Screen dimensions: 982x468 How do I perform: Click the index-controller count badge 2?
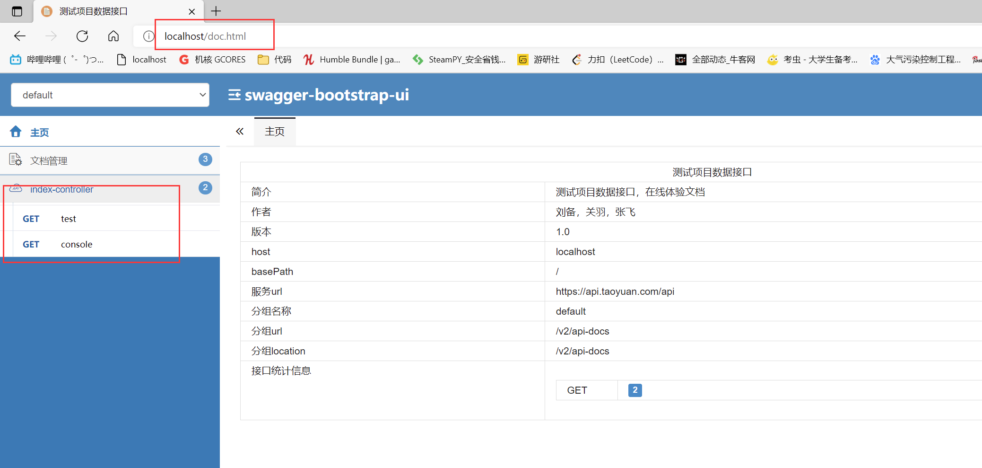[205, 188]
